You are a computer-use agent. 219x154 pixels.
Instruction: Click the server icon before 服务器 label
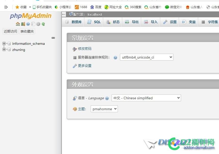(71, 14)
